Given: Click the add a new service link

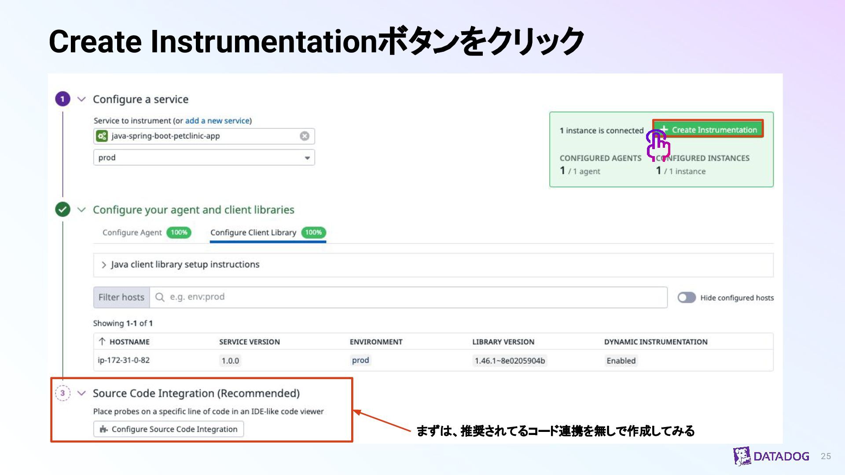Looking at the screenshot, I should tap(217, 121).
